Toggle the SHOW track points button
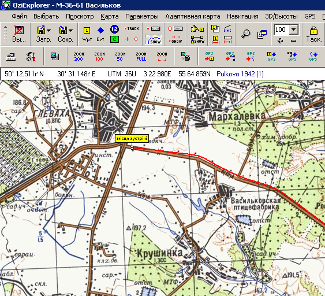Viewport: 325px width, 296px height. tap(175, 39)
